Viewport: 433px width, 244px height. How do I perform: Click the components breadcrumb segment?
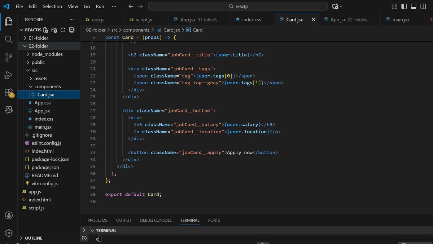coord(136,30)
